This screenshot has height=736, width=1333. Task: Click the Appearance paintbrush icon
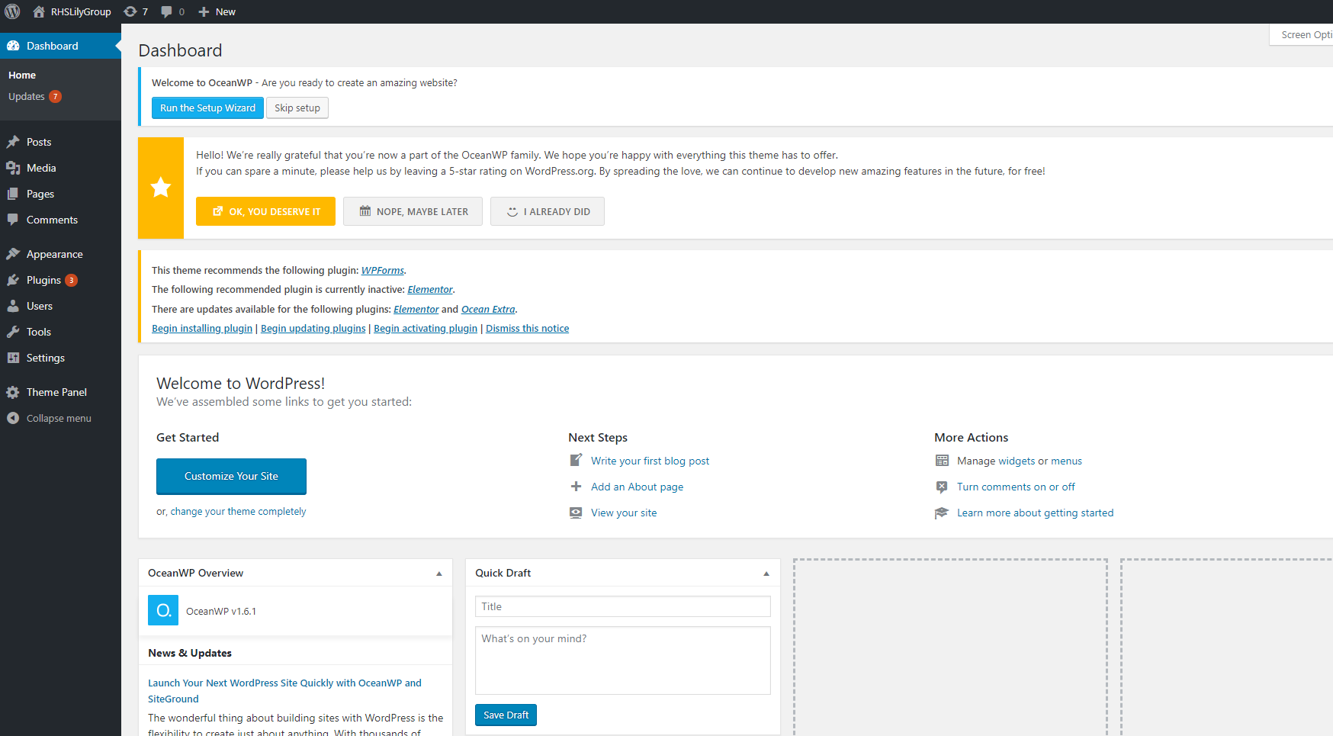tap(13, 254)
